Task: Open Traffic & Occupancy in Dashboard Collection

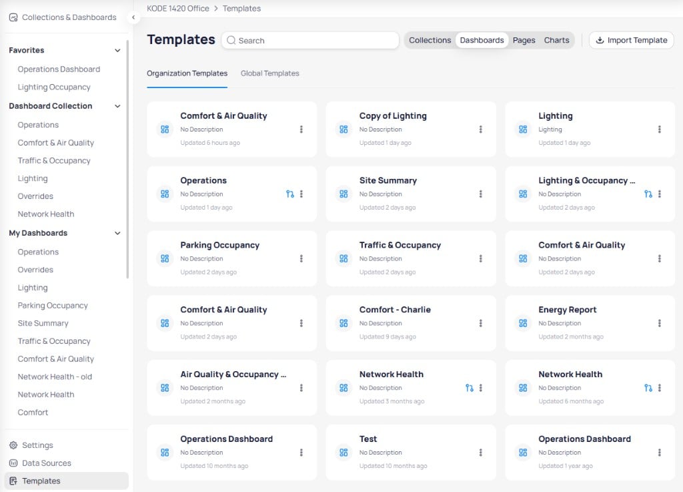Action: [x=54, y=160]
